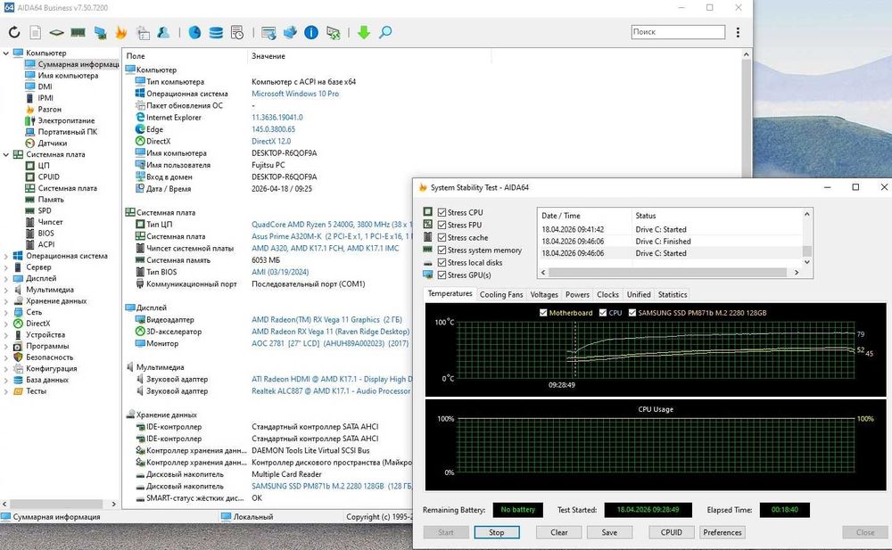
Task: Switch to the Voltages tab
Action: [544, 295]
